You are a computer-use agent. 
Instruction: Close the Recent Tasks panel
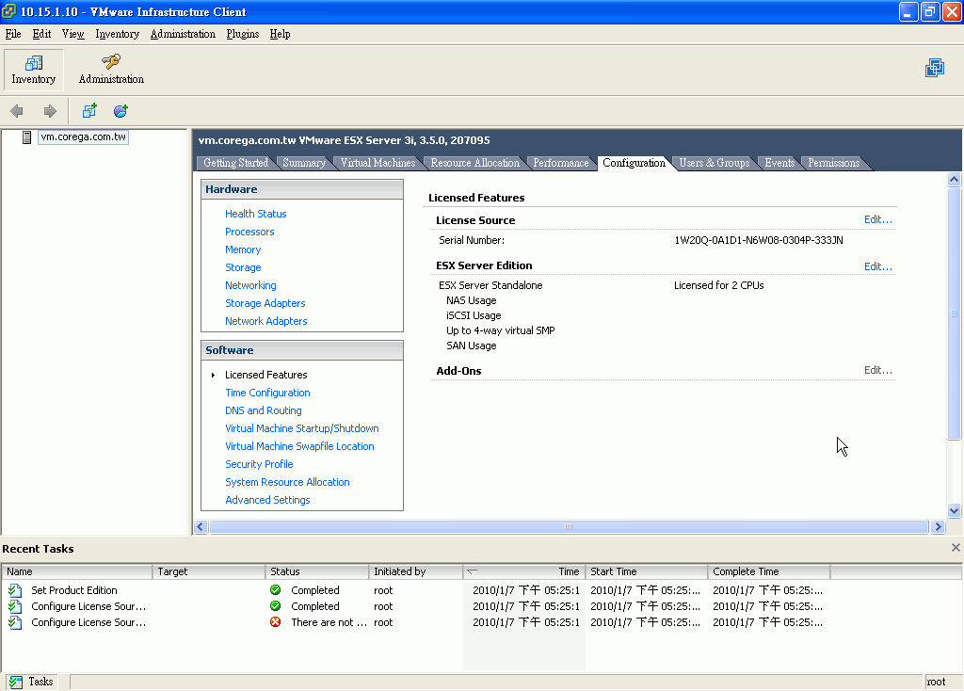coord(956,548)
